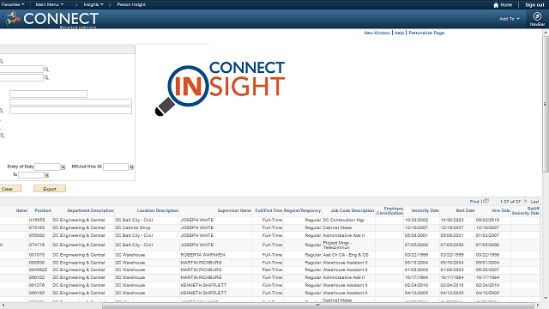Select position cell N16855
Image resolution: width=549 pixels, height=309 pixels.
[x=37, y=220]
